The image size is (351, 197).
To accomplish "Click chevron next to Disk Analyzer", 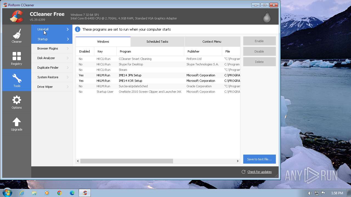I will (68, 58).
